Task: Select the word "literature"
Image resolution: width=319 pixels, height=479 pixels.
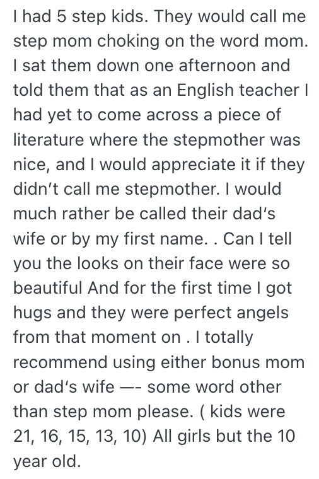Action: pos(49,140)
